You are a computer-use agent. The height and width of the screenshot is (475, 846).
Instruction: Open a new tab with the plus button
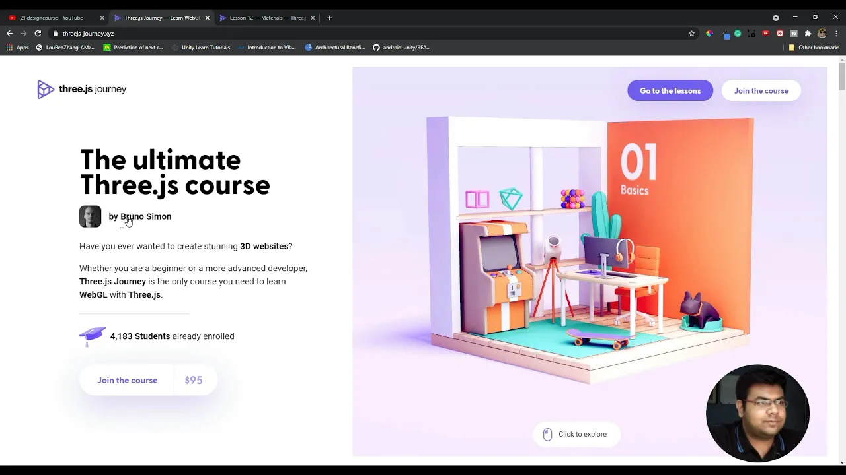(x=329, y=18)
